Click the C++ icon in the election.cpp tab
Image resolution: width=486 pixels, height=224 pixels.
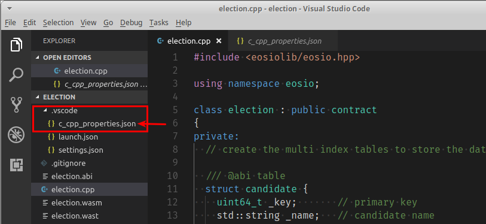coord(160,41)
